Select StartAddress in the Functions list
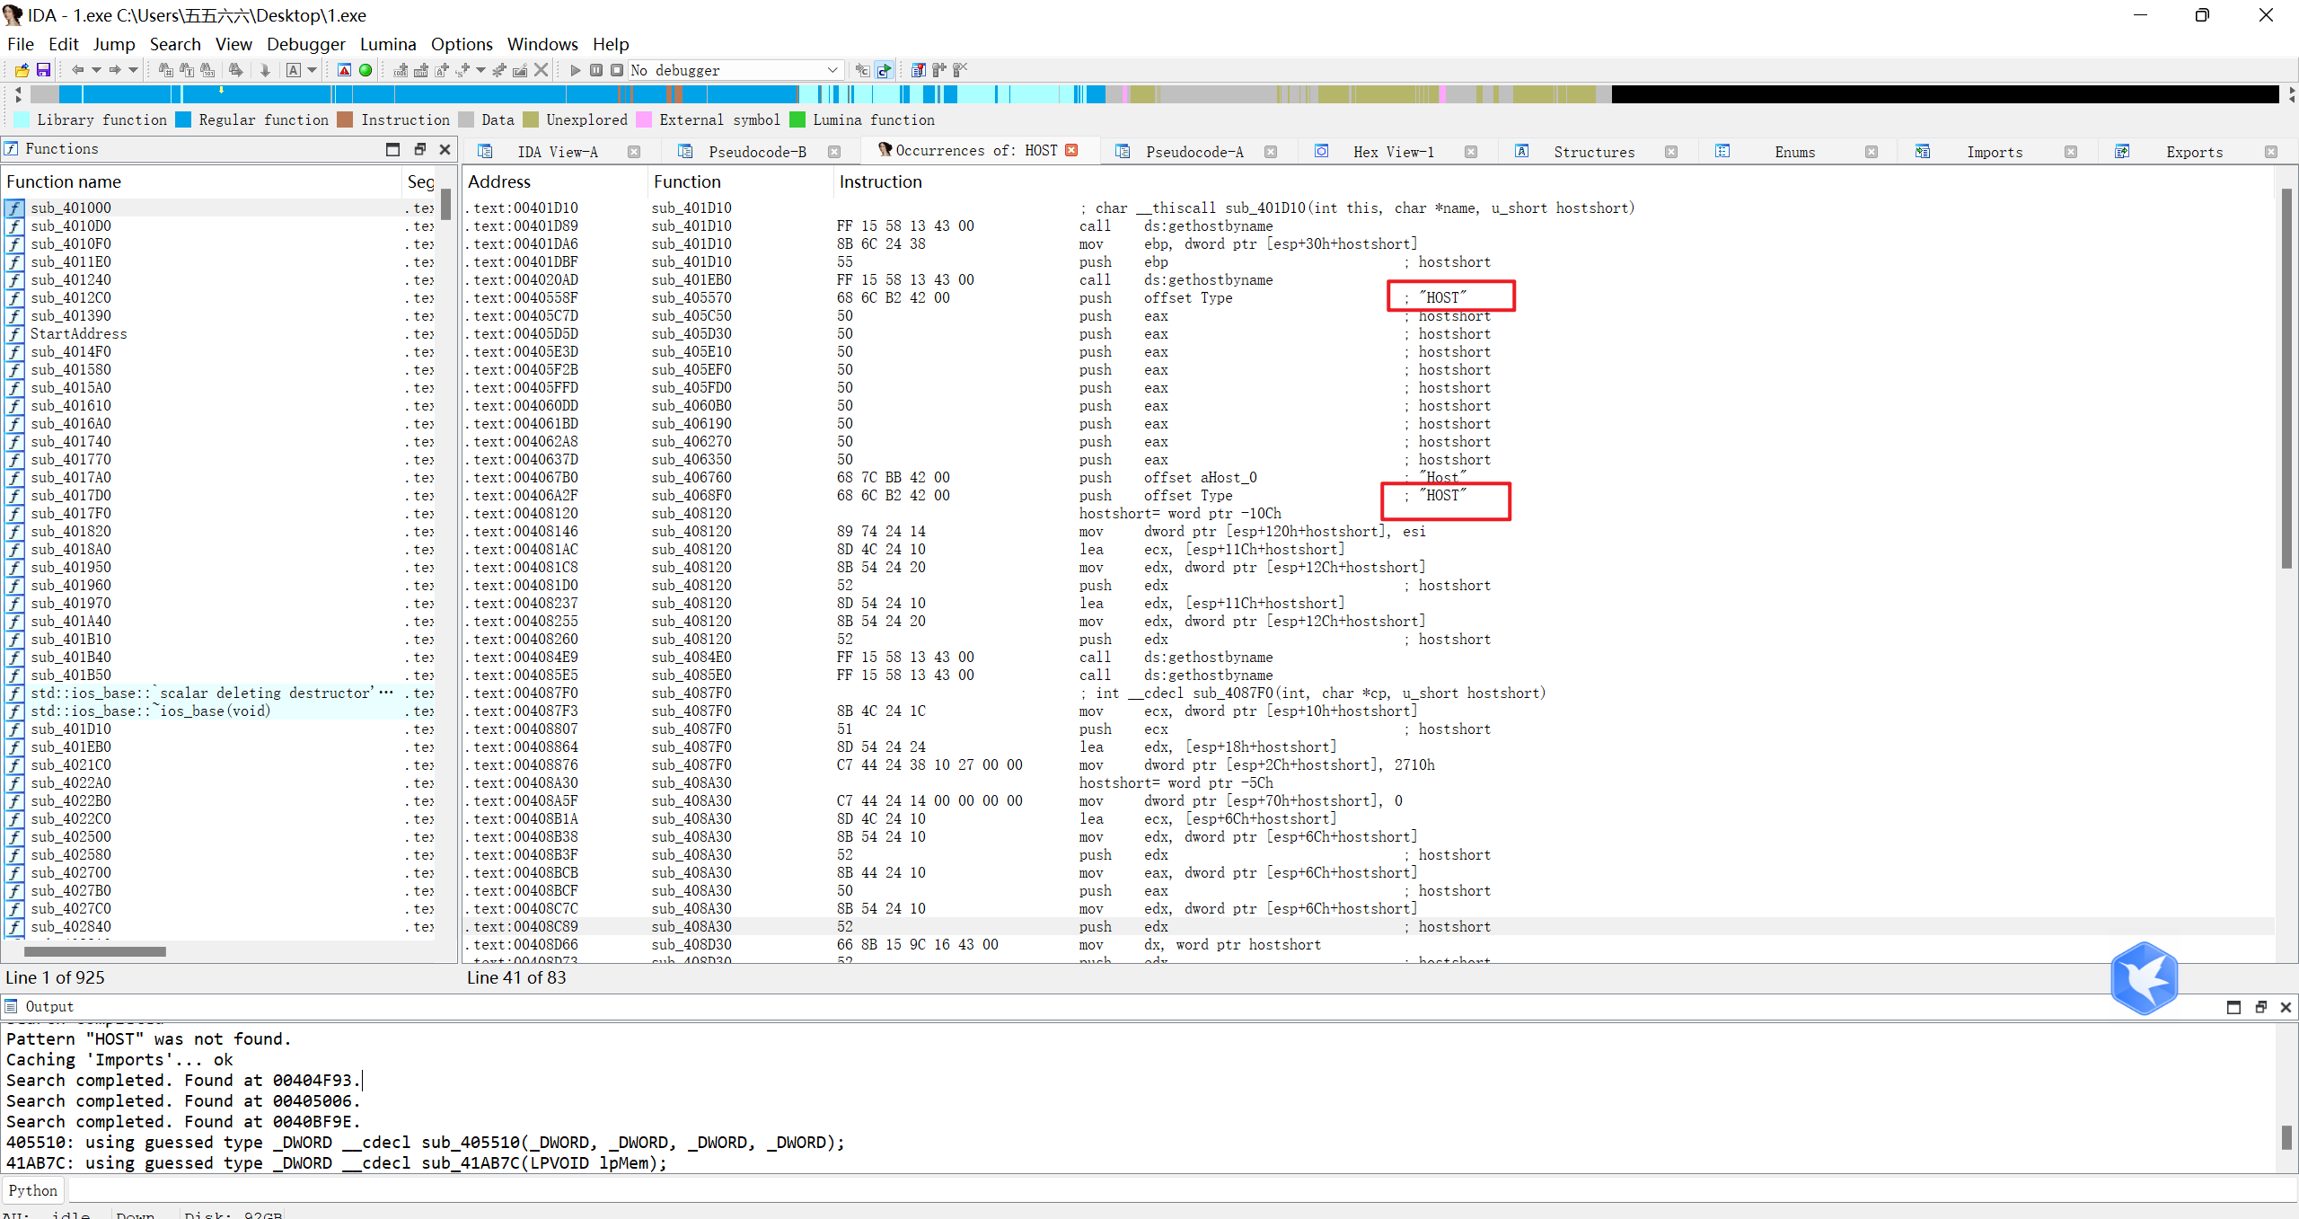 click(x=78, y=333)
